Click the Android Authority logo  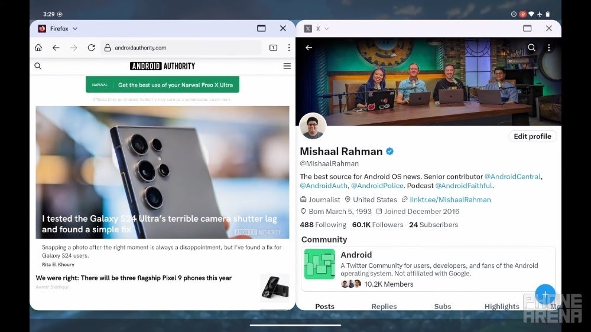163,66
